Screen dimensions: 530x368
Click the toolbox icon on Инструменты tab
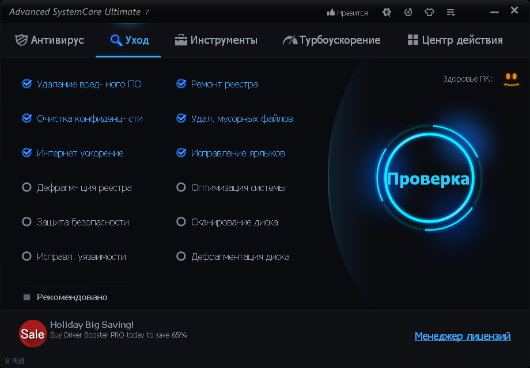(x=180, y=40)
